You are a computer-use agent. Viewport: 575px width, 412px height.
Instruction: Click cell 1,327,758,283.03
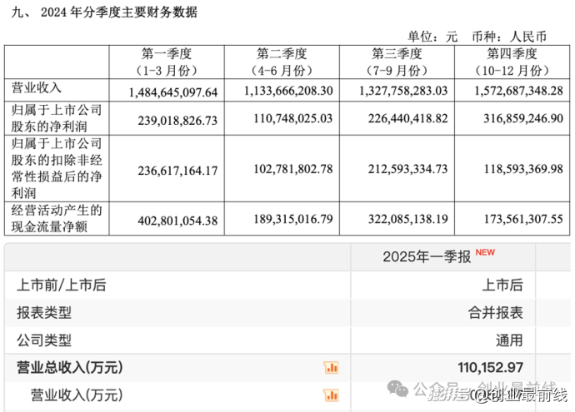pyautogui.click(x=403, y=91)
